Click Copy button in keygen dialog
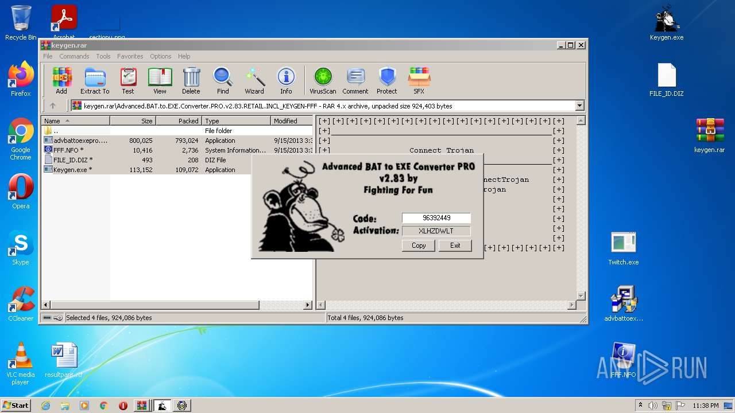 (x=419, y=245)
